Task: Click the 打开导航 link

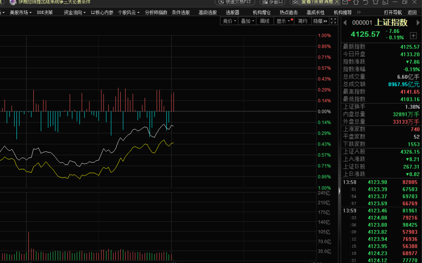Action: (393, 12)
